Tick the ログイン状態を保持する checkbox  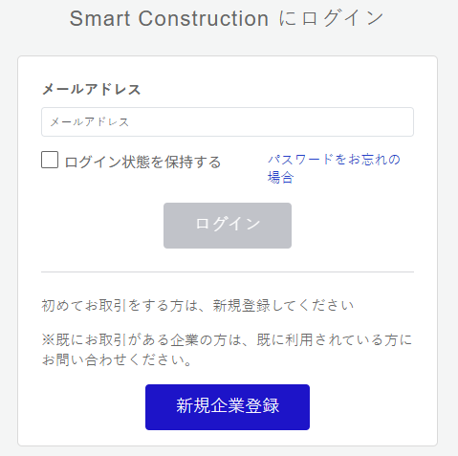click(50, 160)
